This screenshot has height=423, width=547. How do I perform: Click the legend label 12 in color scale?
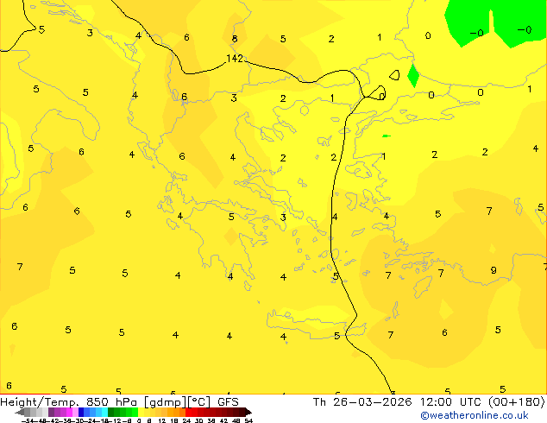[x=161, y=421]
